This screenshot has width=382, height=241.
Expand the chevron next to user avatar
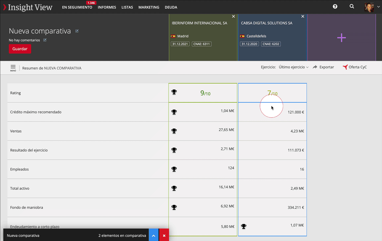tap(378, 7)
